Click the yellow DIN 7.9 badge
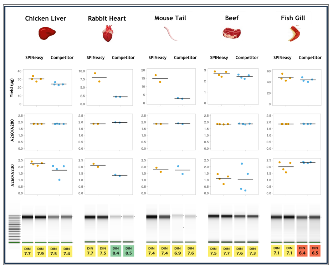This screenshot has height=267, width=333. pyautogui.click(x=40, y=251)
